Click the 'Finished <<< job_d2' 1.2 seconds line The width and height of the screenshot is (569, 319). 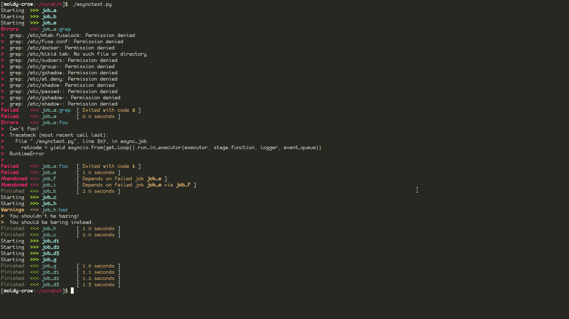[60, 278]
